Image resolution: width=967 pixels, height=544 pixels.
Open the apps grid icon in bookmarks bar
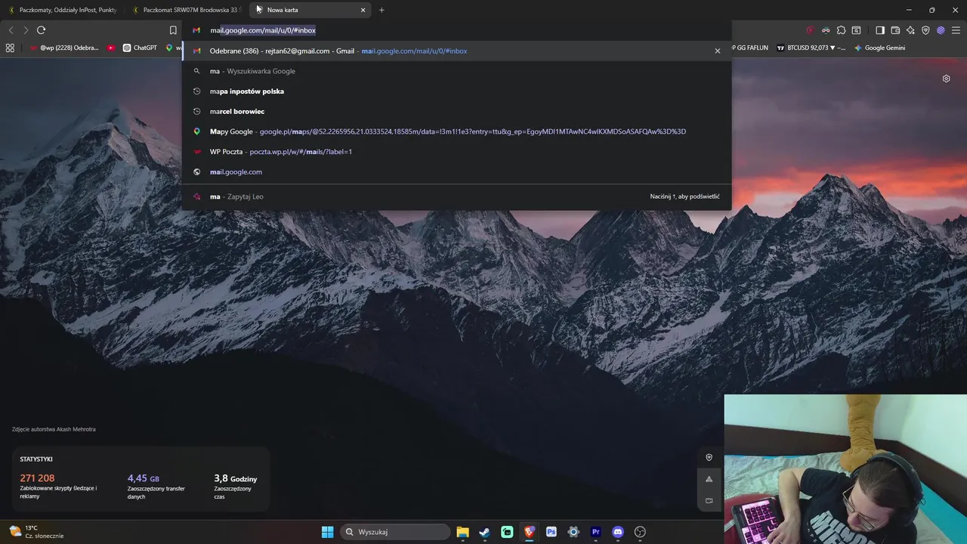click(x=10, y=48)
